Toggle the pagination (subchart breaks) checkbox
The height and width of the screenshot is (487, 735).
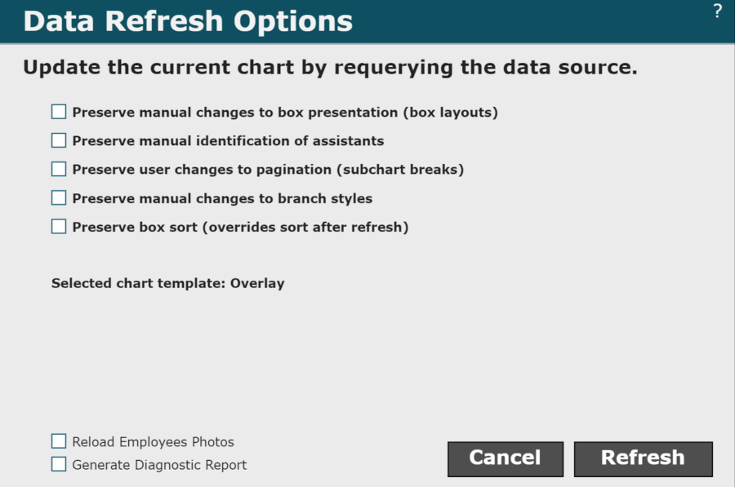click(59, 169)
